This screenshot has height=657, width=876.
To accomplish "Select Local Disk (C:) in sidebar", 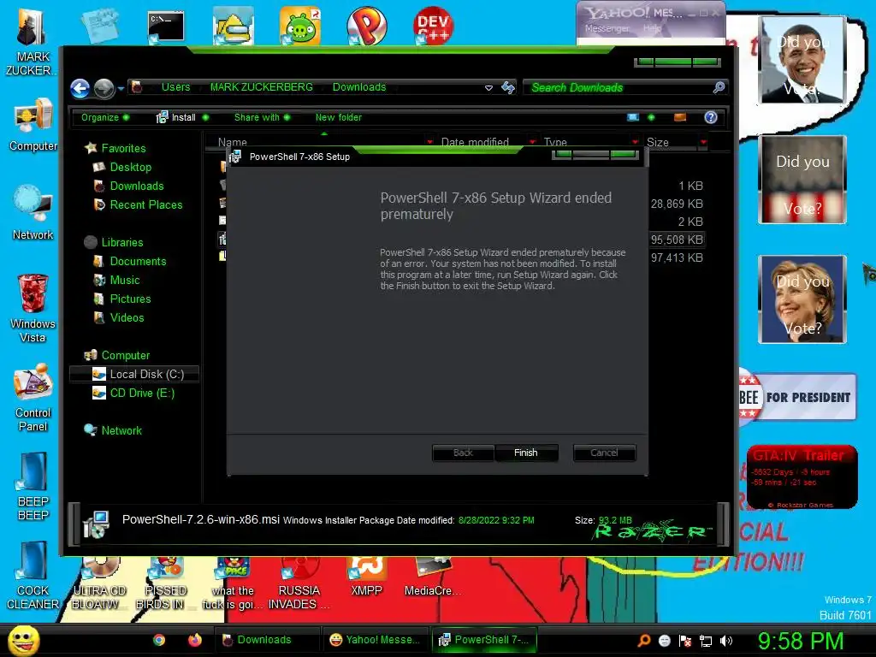I will (134, 375).
